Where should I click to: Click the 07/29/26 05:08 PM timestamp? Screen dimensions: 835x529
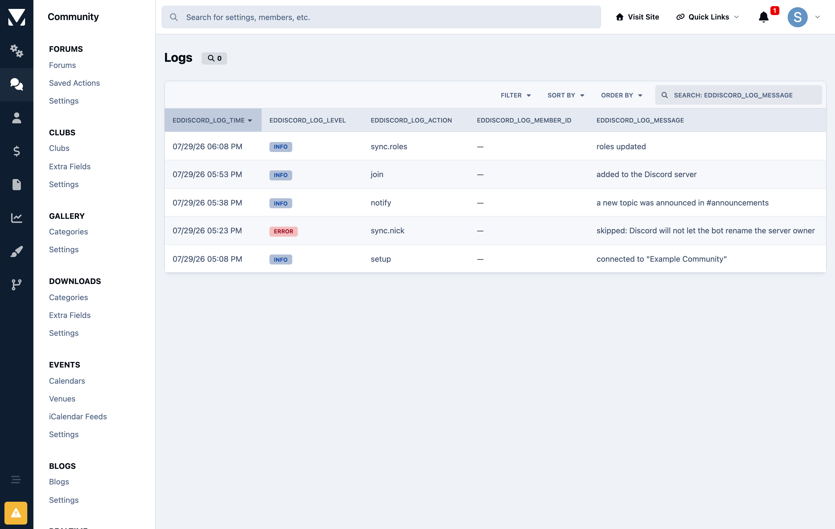coord(207,259)
